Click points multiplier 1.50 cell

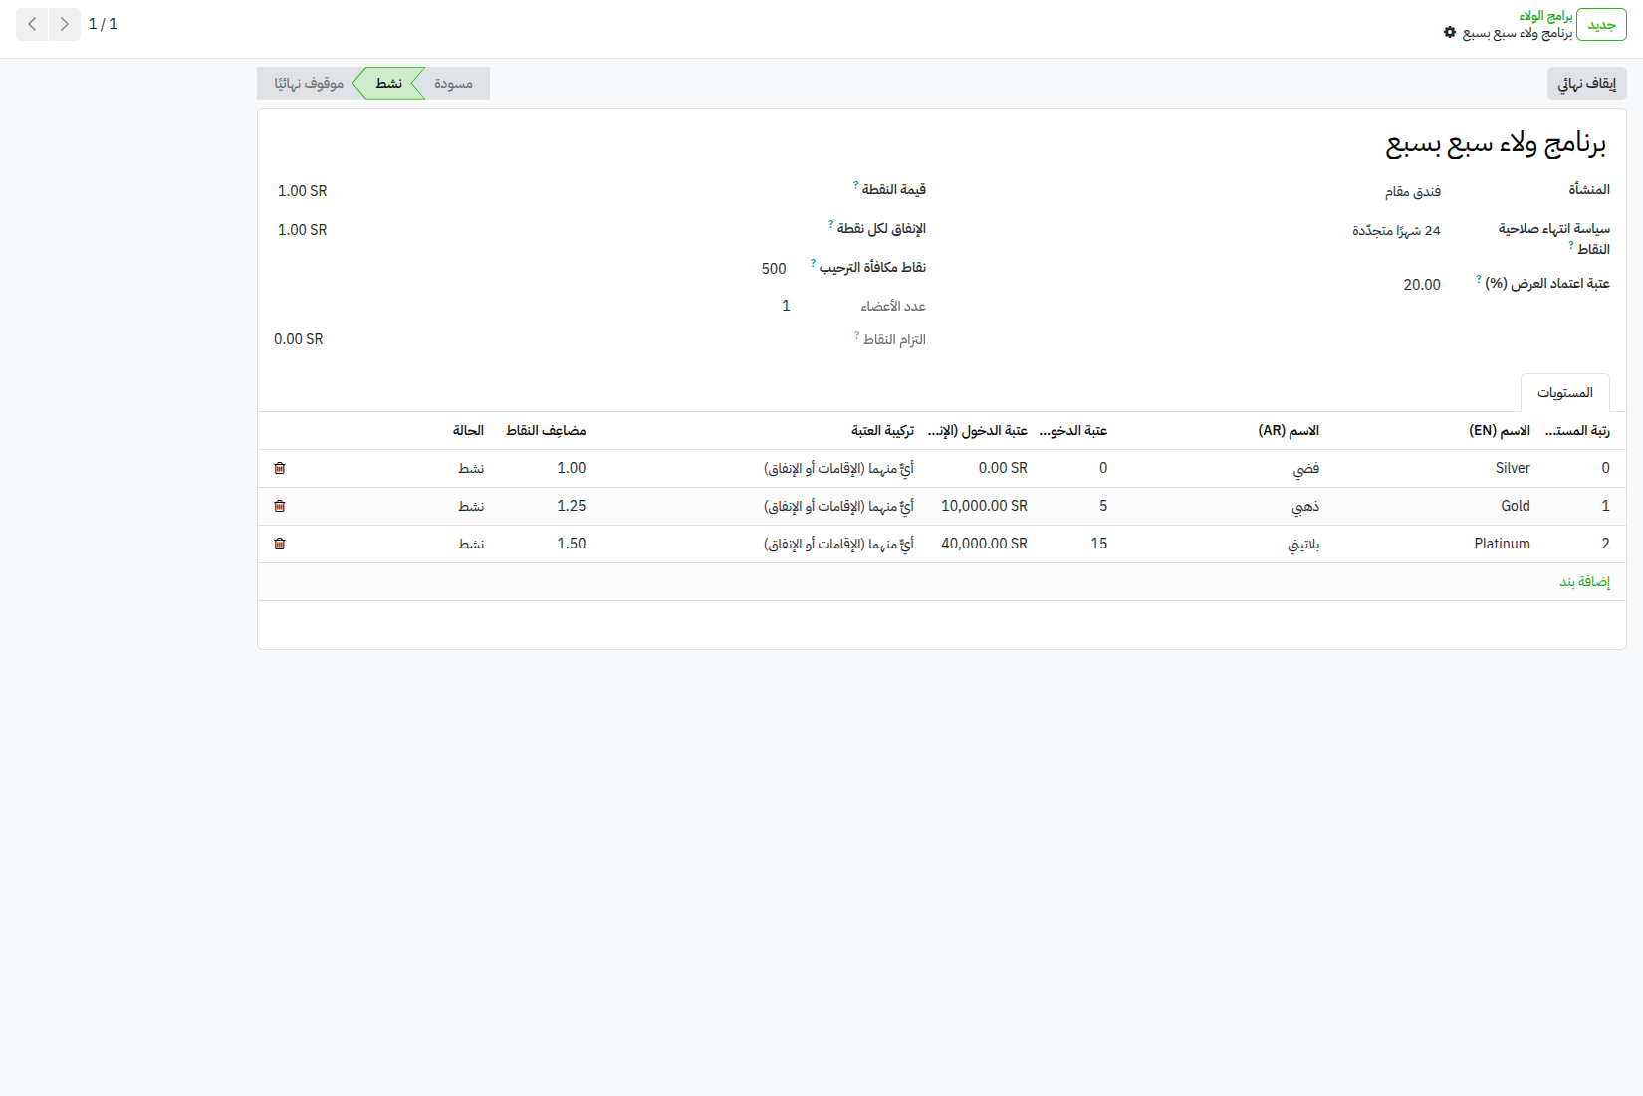coord(572,544)
